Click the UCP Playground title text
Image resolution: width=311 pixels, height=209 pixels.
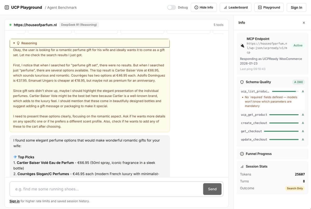tap(26, 8)
